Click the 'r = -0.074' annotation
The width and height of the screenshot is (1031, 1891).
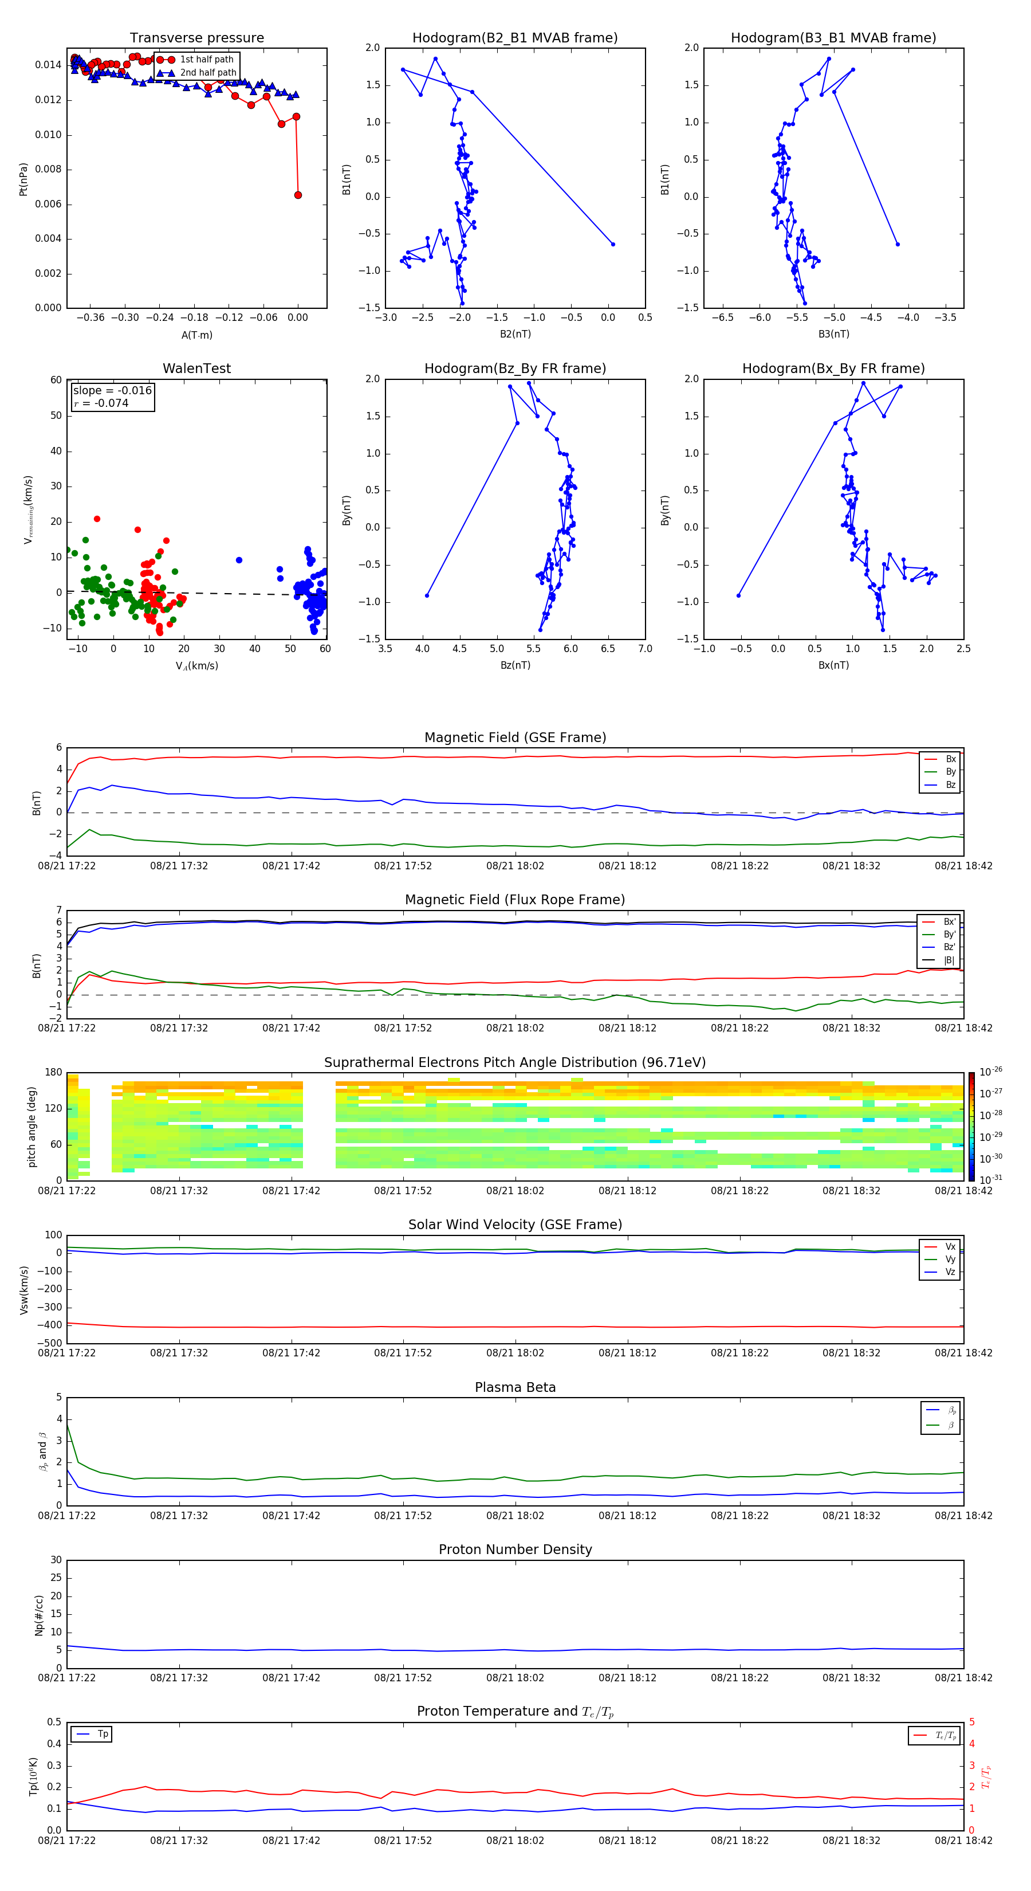101,403
